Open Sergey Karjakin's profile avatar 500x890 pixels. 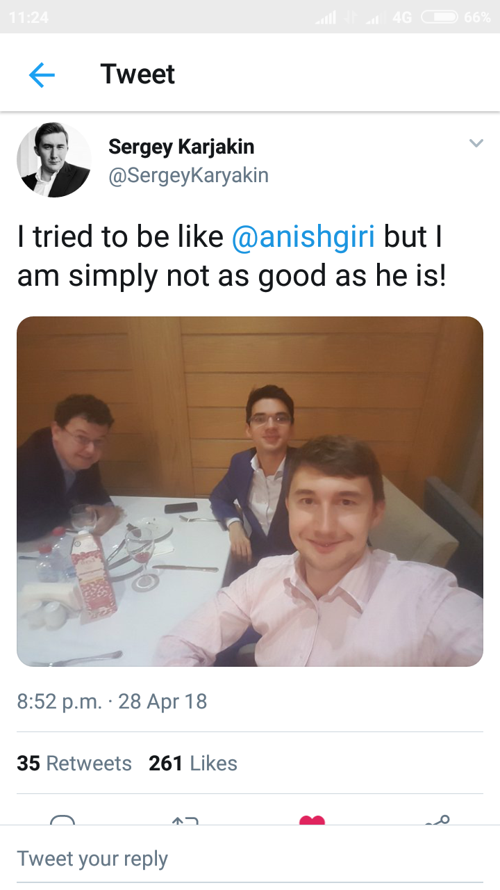pos(53,160)
